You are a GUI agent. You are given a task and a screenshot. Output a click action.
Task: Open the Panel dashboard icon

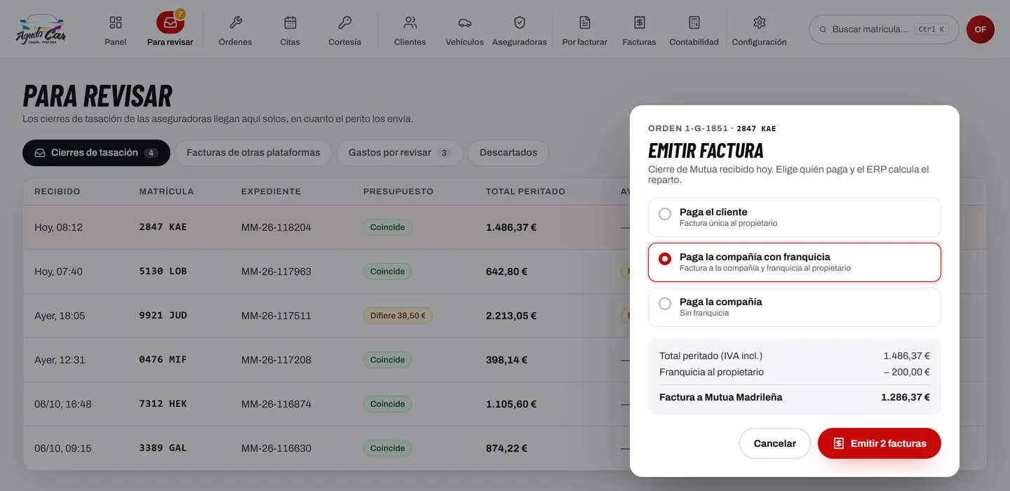tap(116, 22)
